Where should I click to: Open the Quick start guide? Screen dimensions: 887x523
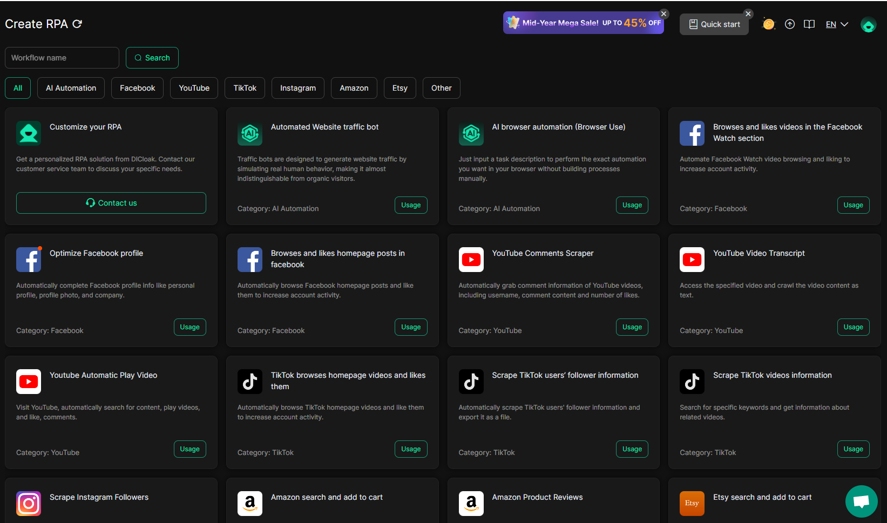pyautogui.click(x=714, y=24)
